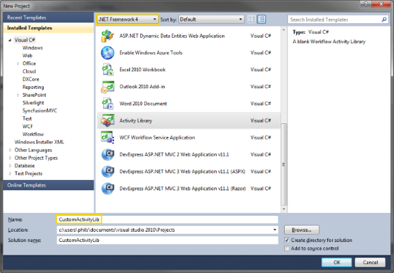Click the template list scroll up arrow
Image resolution: width=394 pixels, height=273 pixels.
tap(284, 30)
